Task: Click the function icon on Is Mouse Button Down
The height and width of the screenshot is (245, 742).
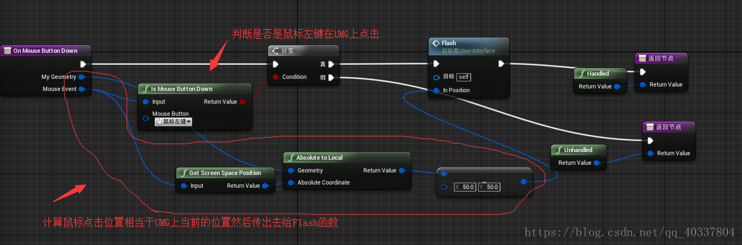Action: click(147, 88)
